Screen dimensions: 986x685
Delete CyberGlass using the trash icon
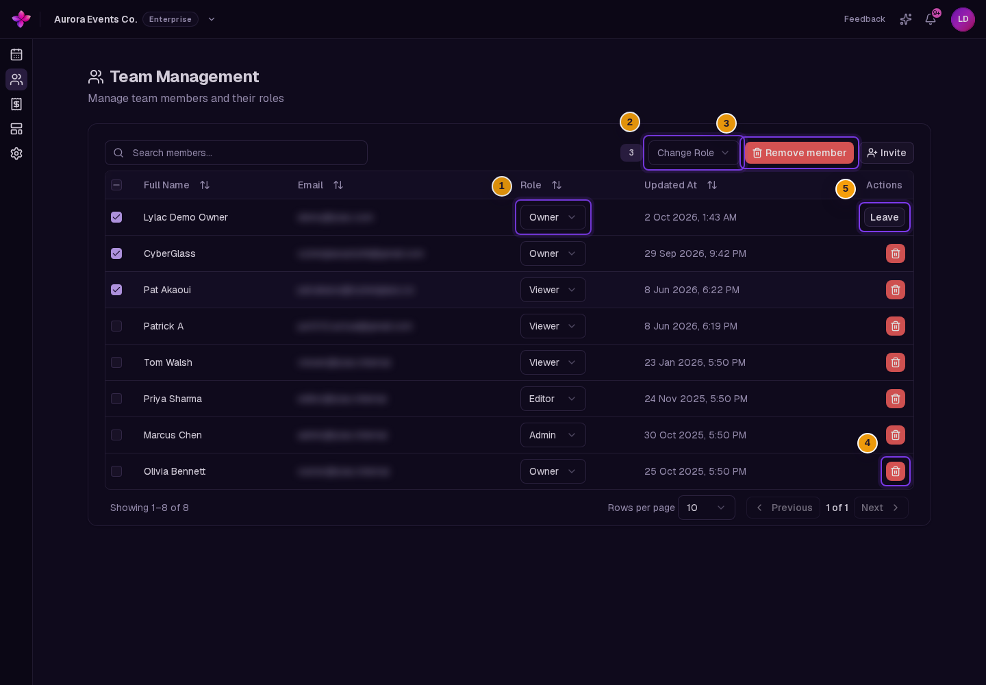(896, 253)
